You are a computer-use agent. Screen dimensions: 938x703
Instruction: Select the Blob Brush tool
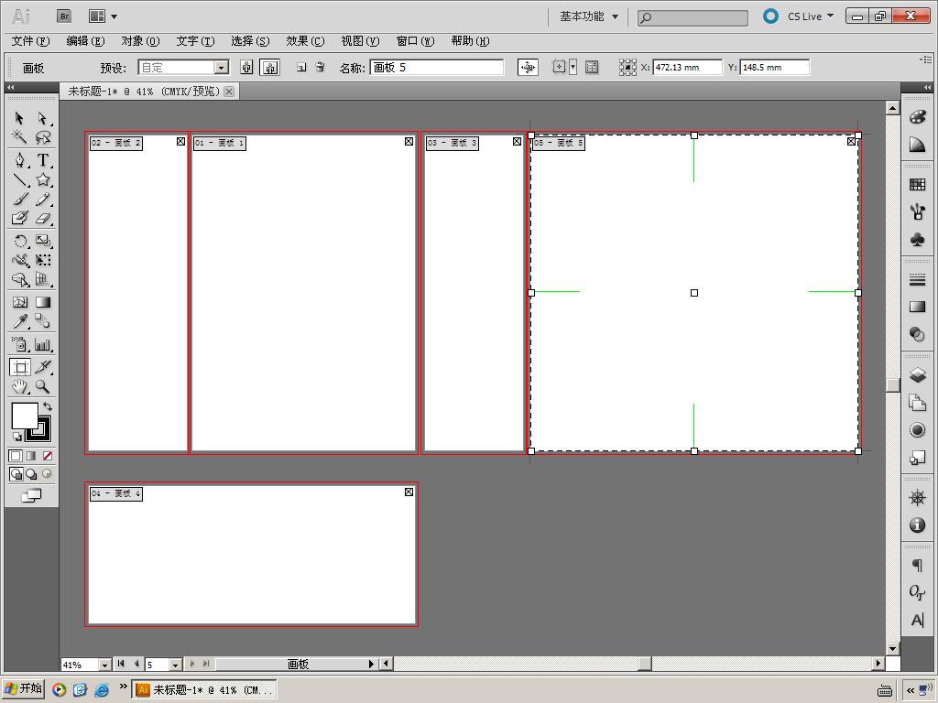[x=20, y=218]
